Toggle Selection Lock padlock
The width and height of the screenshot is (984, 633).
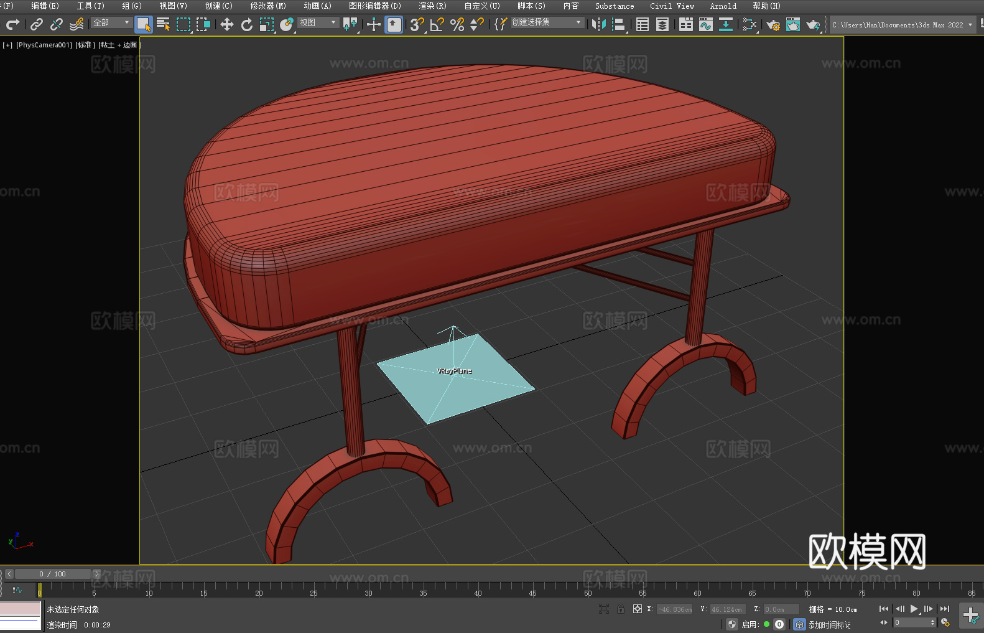(x=621, y=609)
